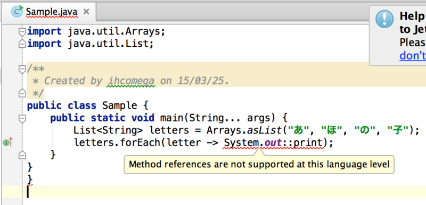Select the Sample.java tab
This screenshot has height=205, width=426.
click(x=49, y=12)
